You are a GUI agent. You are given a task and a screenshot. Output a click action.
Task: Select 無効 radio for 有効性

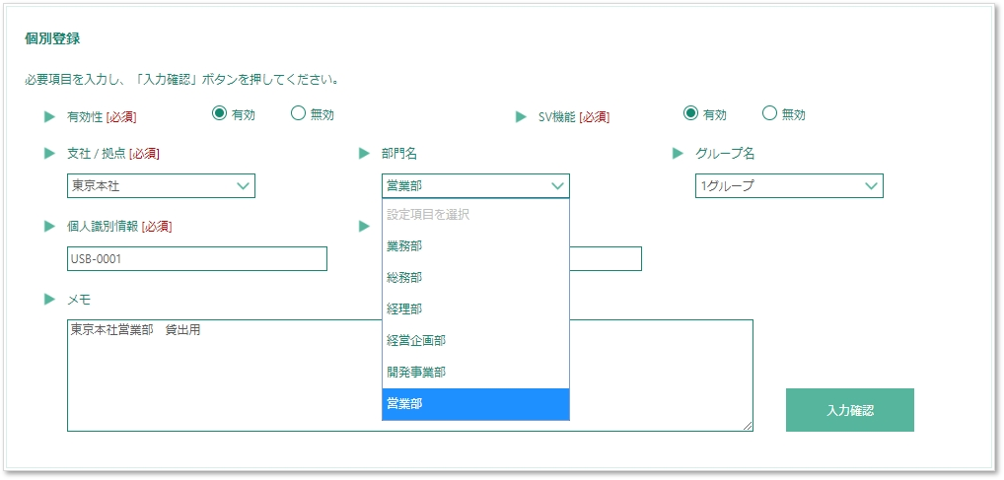[298, 114]
